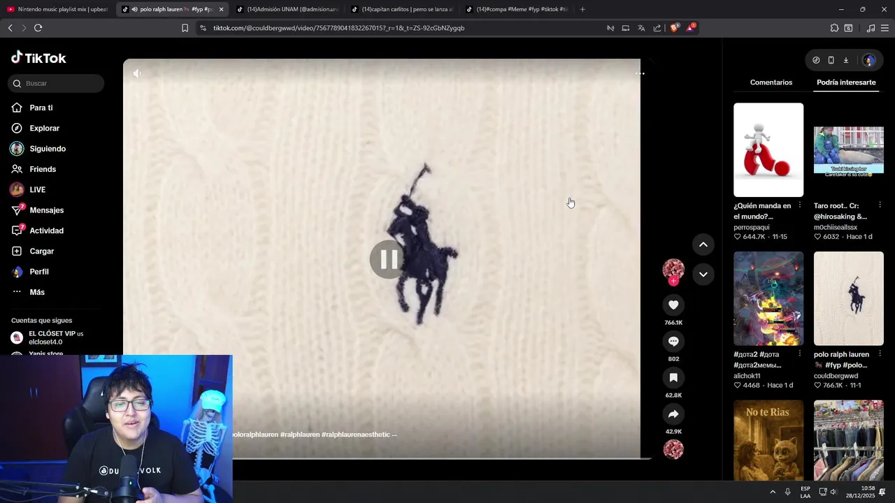Screen dimensions: 895x503
Task: Click the TikTok logo
Action: [38, 58]
